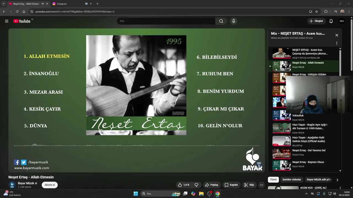Open Chrome from the taskbar

click(217, 194)
